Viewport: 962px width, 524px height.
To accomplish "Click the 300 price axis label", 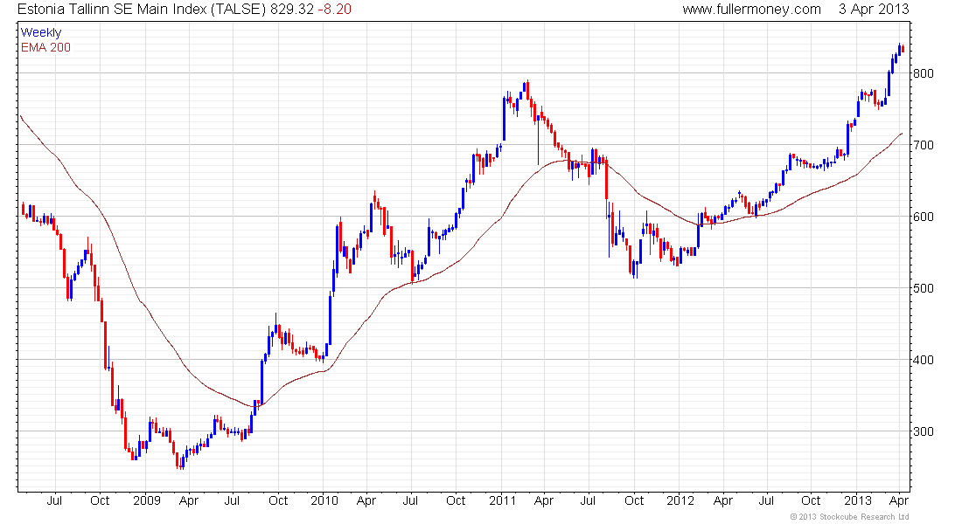I will tap(924, 431).
